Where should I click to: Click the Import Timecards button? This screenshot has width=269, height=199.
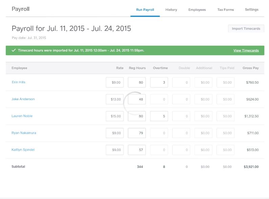pos(246,29)
